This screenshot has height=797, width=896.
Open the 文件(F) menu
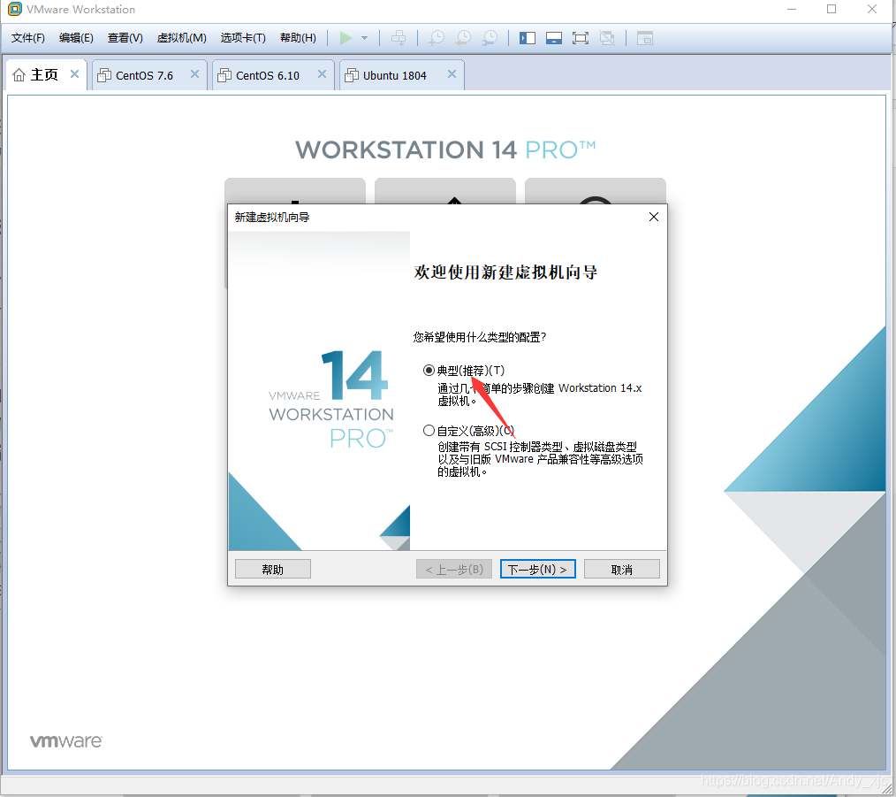[28, 38]
